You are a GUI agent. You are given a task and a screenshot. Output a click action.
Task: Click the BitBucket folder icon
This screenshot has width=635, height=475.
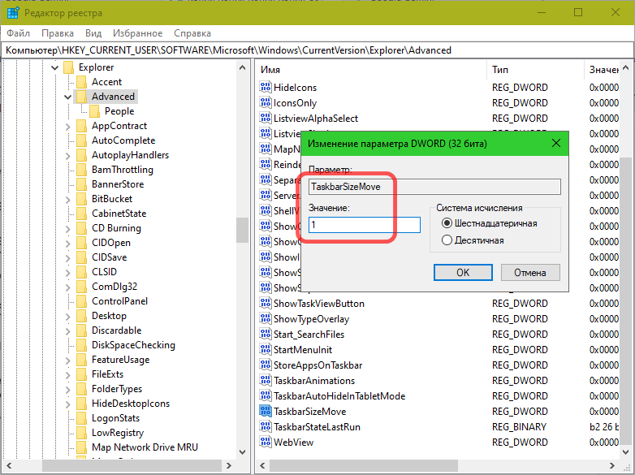click(x=81, y=199)
